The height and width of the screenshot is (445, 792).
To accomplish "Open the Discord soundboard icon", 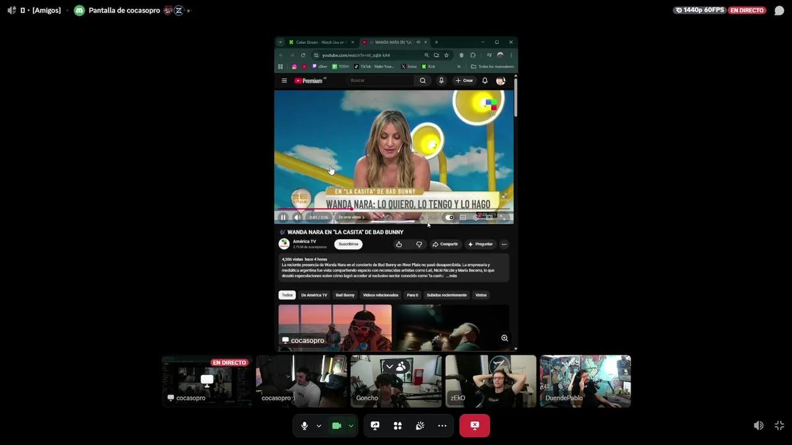I will [420, 426].
